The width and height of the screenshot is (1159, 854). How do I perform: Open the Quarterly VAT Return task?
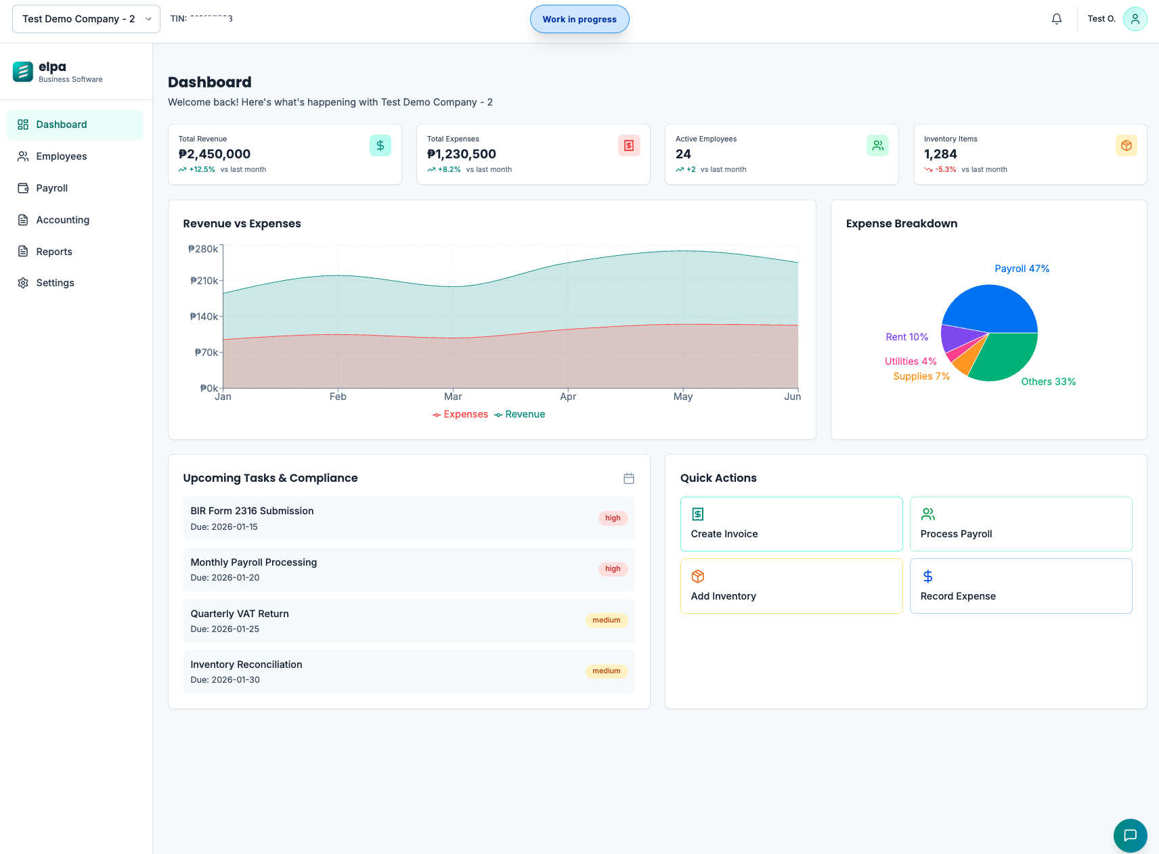coord(409,621)
